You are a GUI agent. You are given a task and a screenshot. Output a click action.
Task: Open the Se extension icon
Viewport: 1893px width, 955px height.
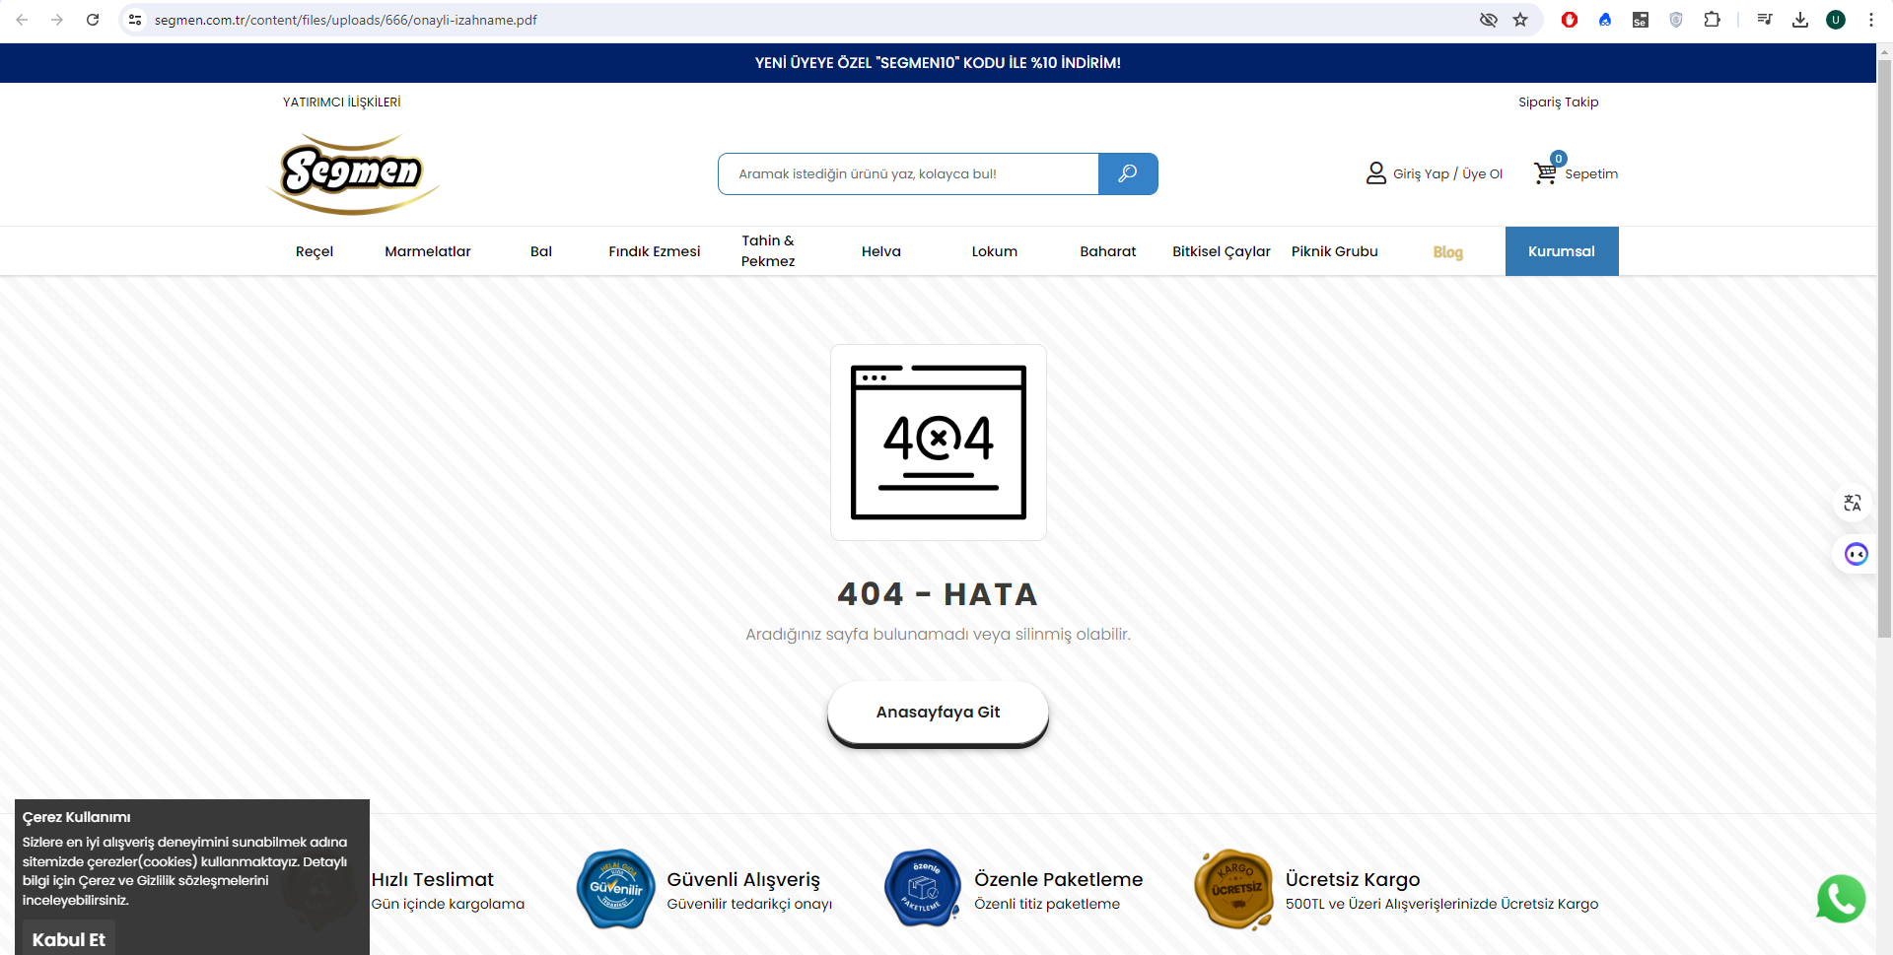(x=1641, y=20)
